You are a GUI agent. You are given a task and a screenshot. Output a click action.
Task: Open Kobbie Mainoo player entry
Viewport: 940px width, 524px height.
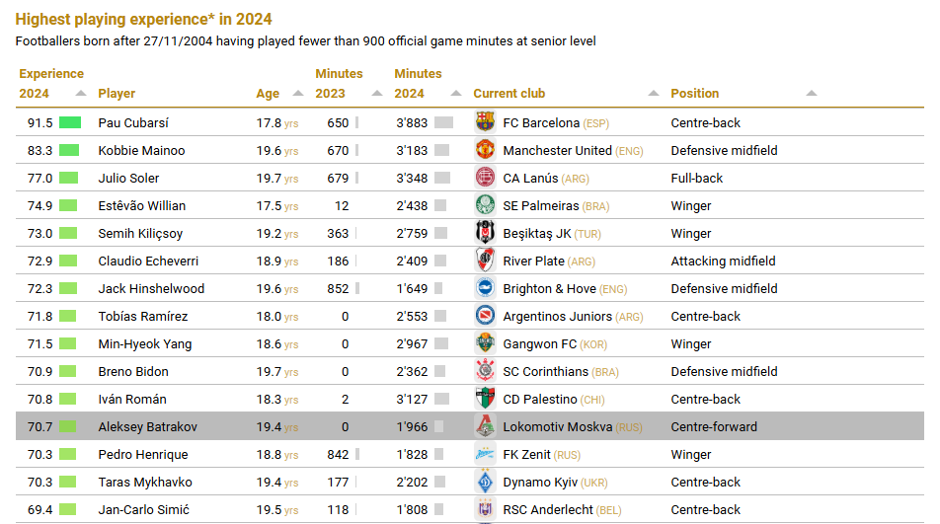pyautogui.click(x=141, y=151)
